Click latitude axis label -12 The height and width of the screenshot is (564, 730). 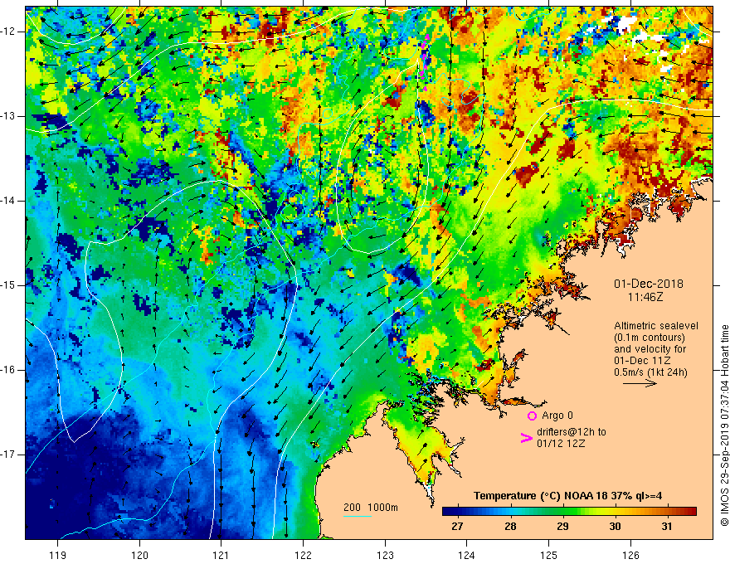(8, 32)
